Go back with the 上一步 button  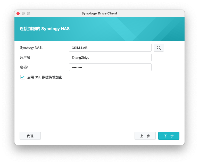145,136
